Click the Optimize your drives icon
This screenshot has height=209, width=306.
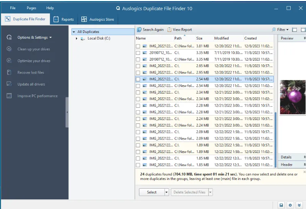coord(9,61)
